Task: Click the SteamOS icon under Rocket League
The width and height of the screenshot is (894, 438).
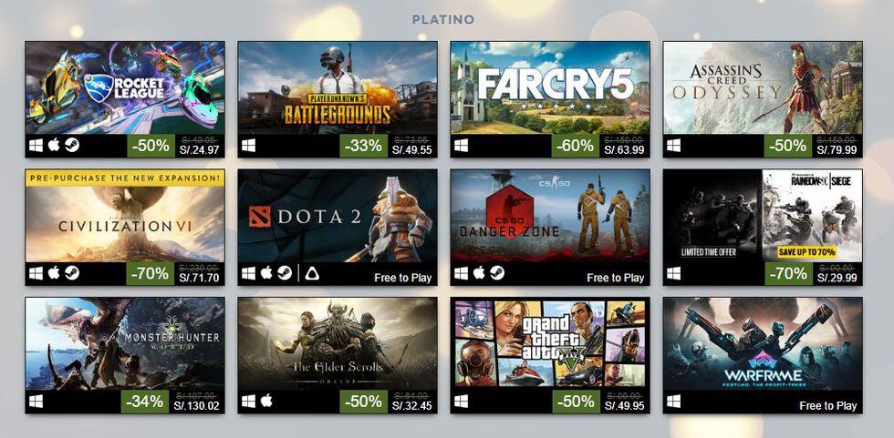Action: point(72,146)
